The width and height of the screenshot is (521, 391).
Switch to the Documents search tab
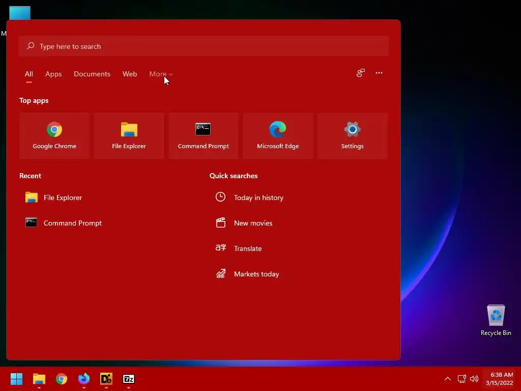[92, 74]
